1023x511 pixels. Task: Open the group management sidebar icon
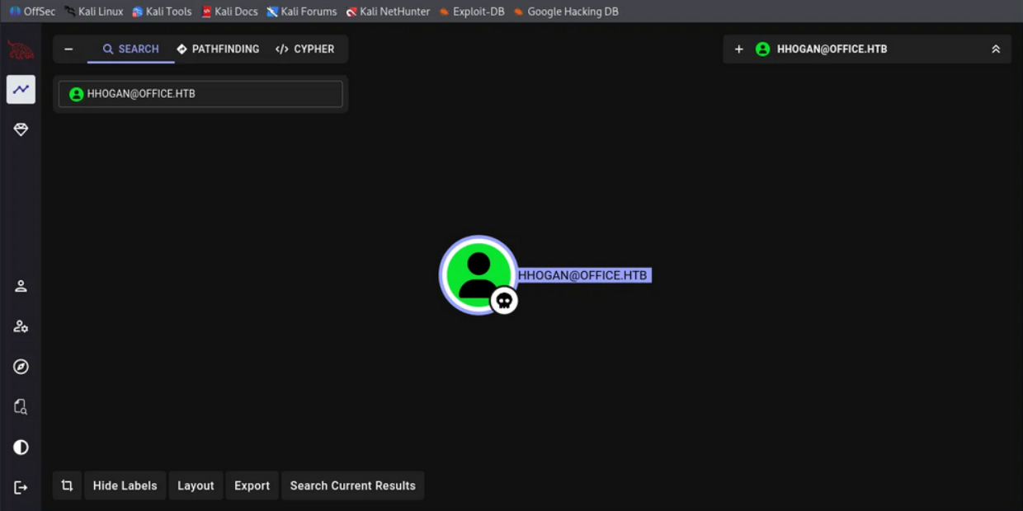pyautogui.click(x=21, y=326)
